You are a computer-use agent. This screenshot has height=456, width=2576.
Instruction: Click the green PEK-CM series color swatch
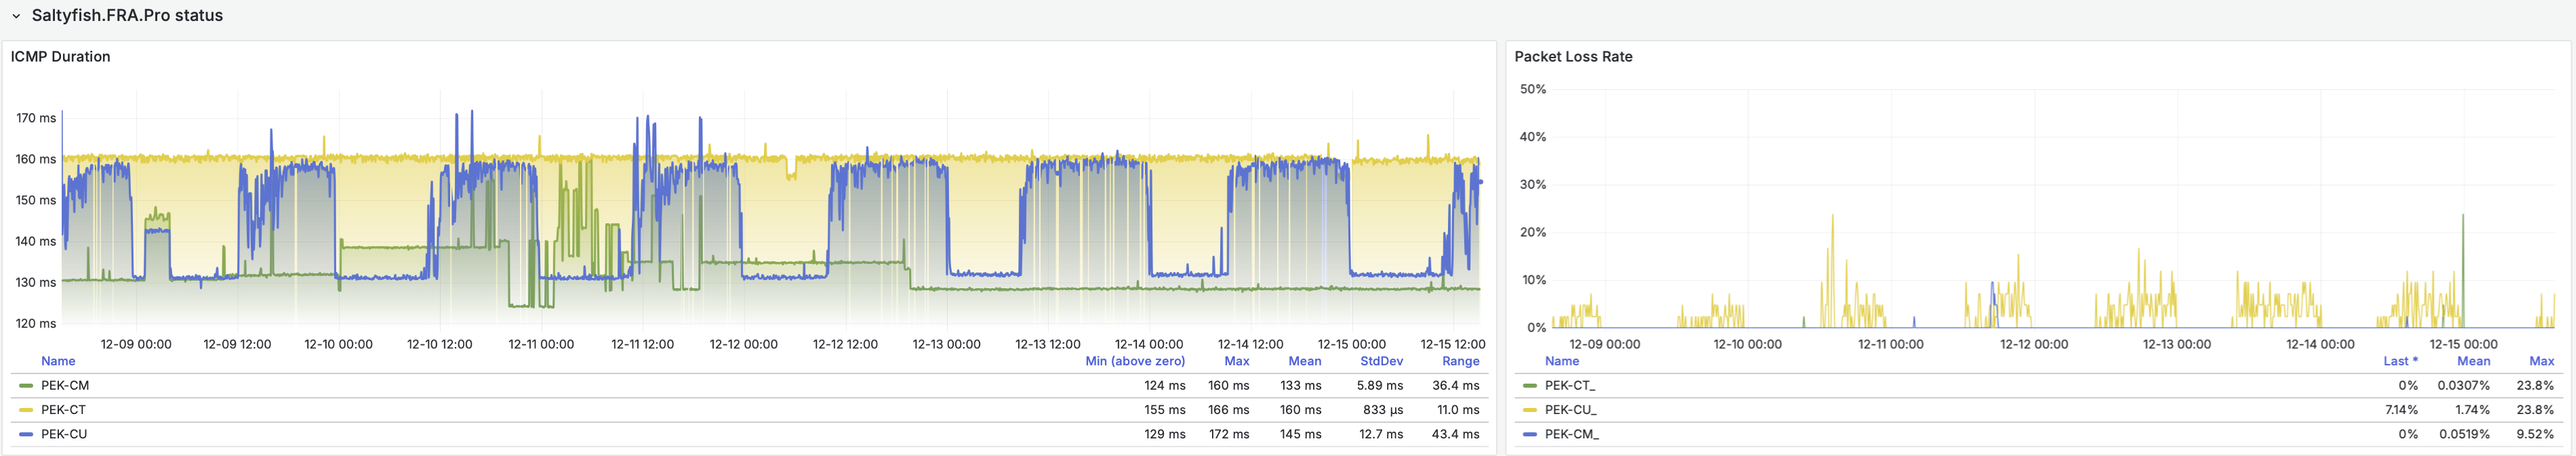(26, 386)
